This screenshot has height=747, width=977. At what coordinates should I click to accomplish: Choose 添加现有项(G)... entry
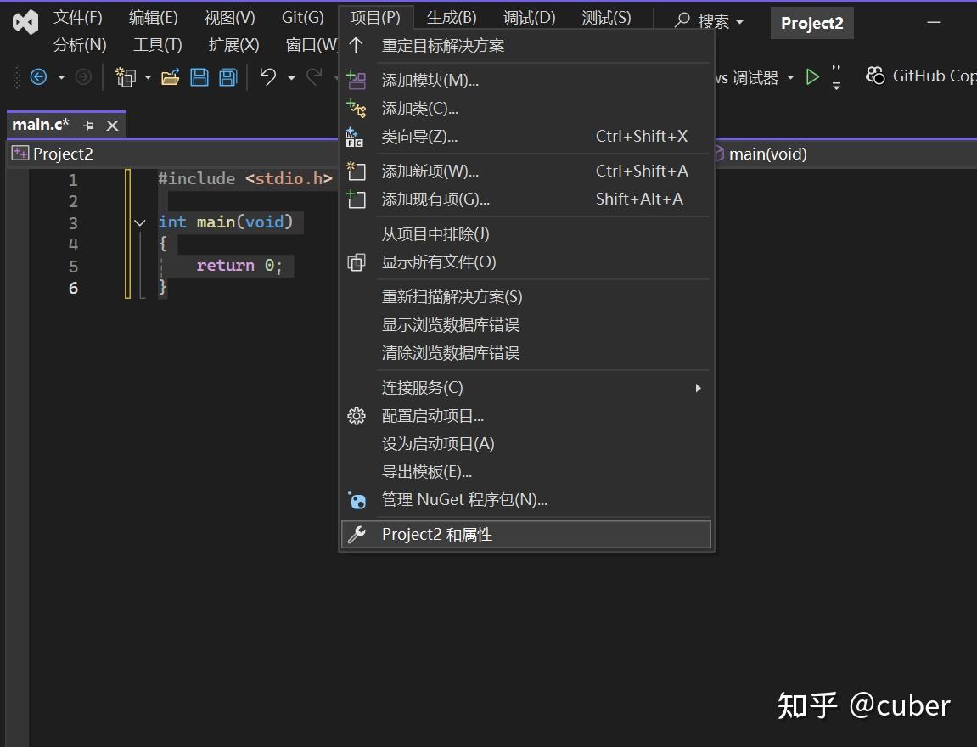tap(526, 199)
